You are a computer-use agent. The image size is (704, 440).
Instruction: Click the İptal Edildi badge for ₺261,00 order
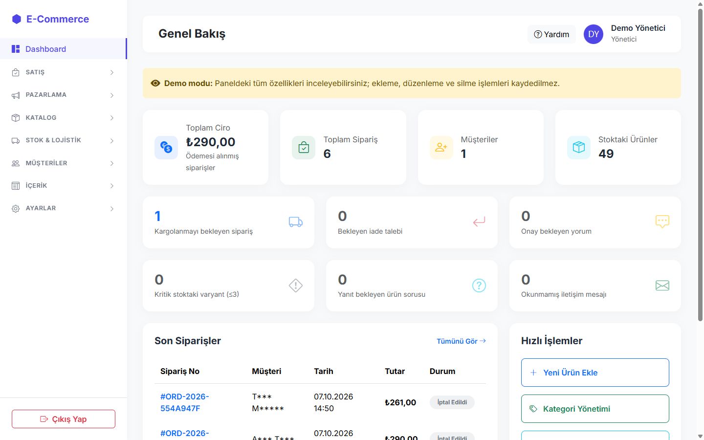click(452, 402)
